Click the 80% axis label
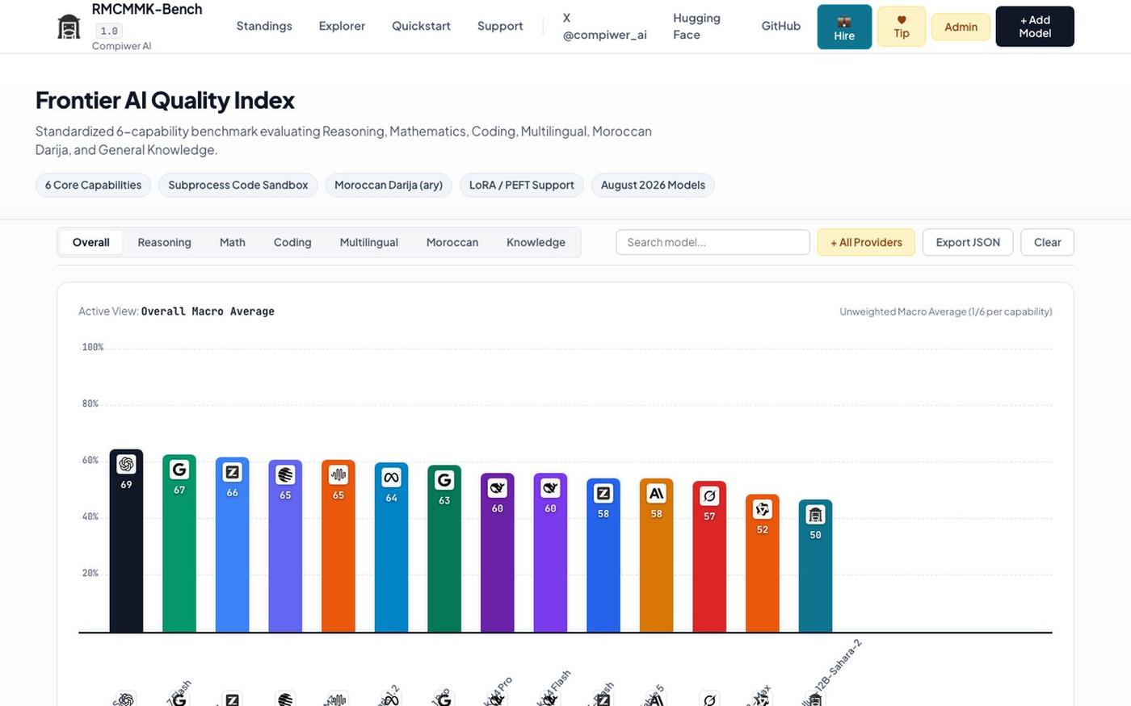The height and width of the screenshot is (706, 1131). [x=90, y=403]
